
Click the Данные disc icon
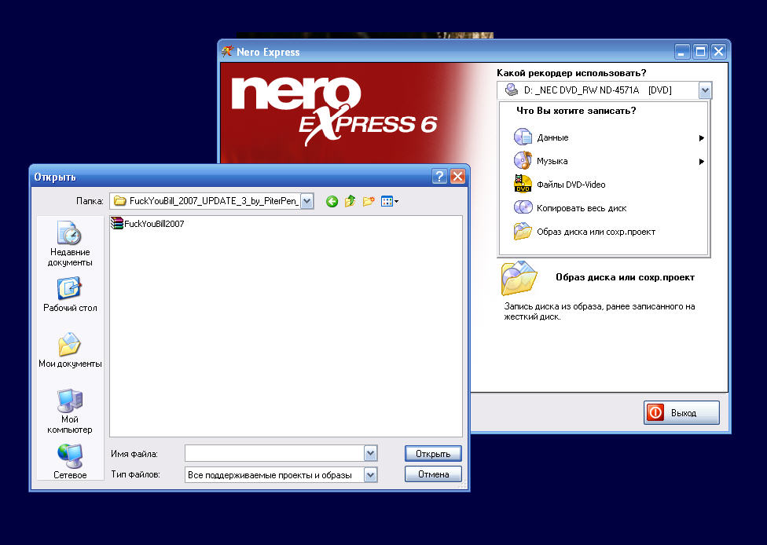pyautogui.click(x=523, y=137)
